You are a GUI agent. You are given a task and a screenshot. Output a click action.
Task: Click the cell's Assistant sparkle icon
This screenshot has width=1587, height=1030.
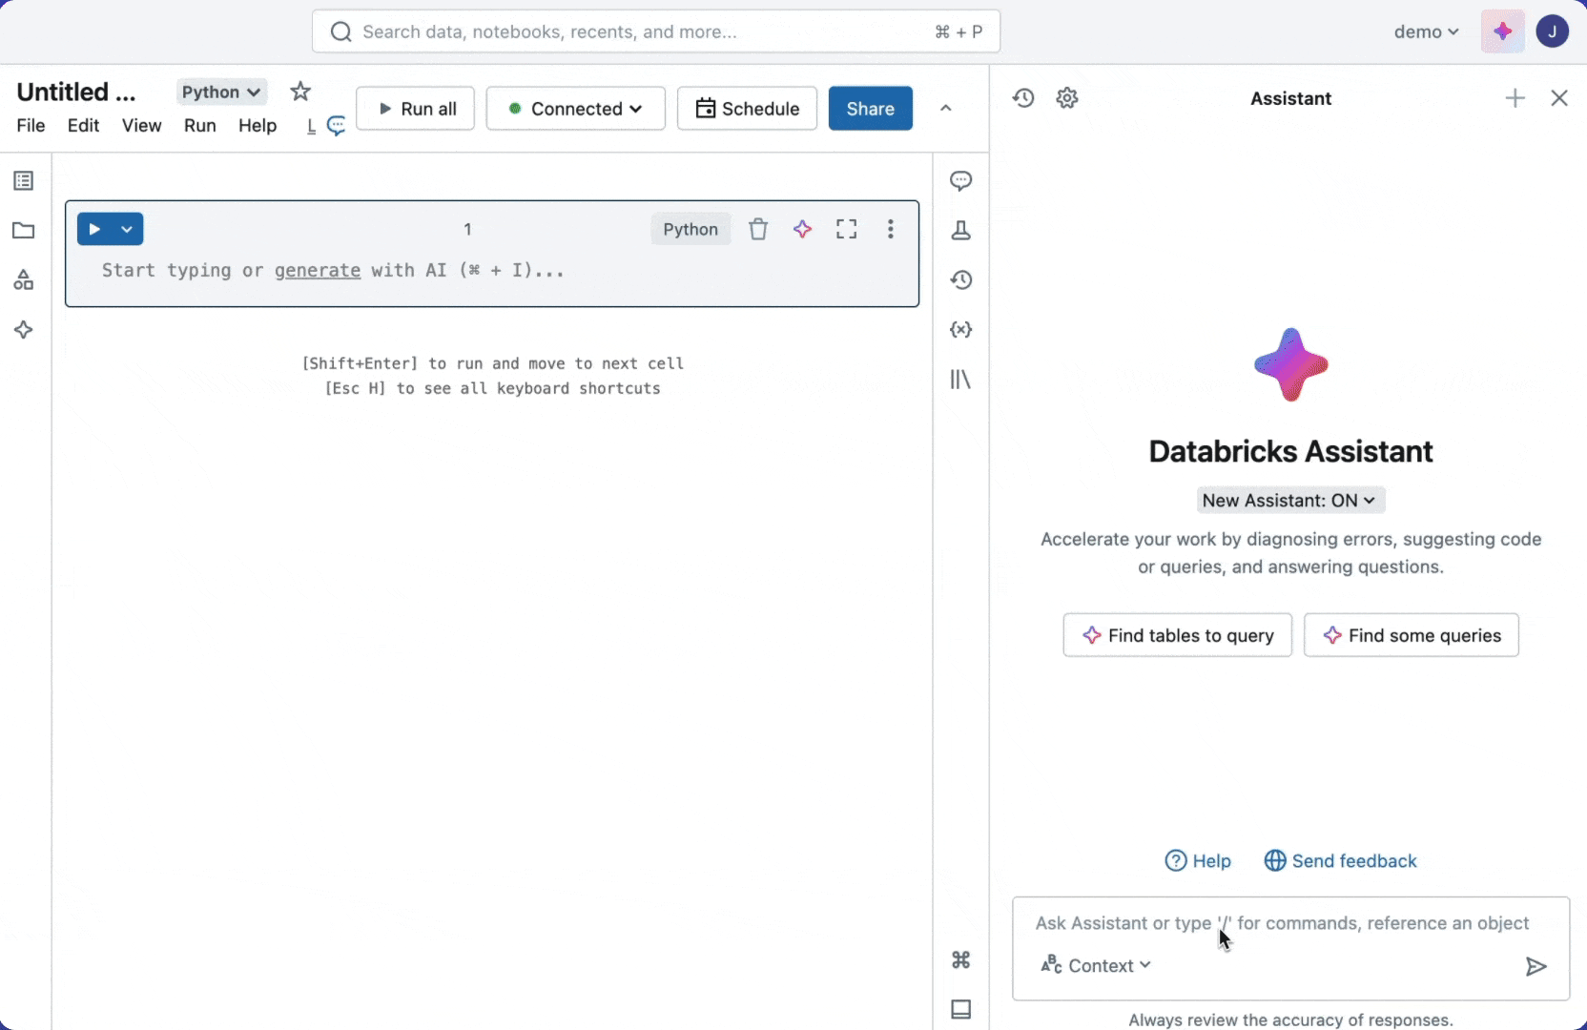click(803, 229)
